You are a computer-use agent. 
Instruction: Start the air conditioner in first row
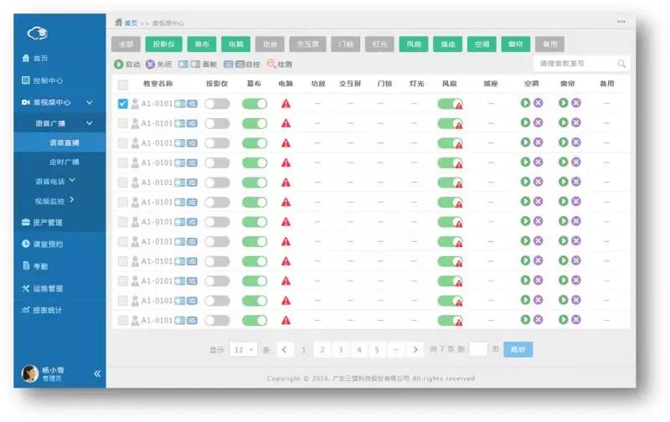coord(525,103)
